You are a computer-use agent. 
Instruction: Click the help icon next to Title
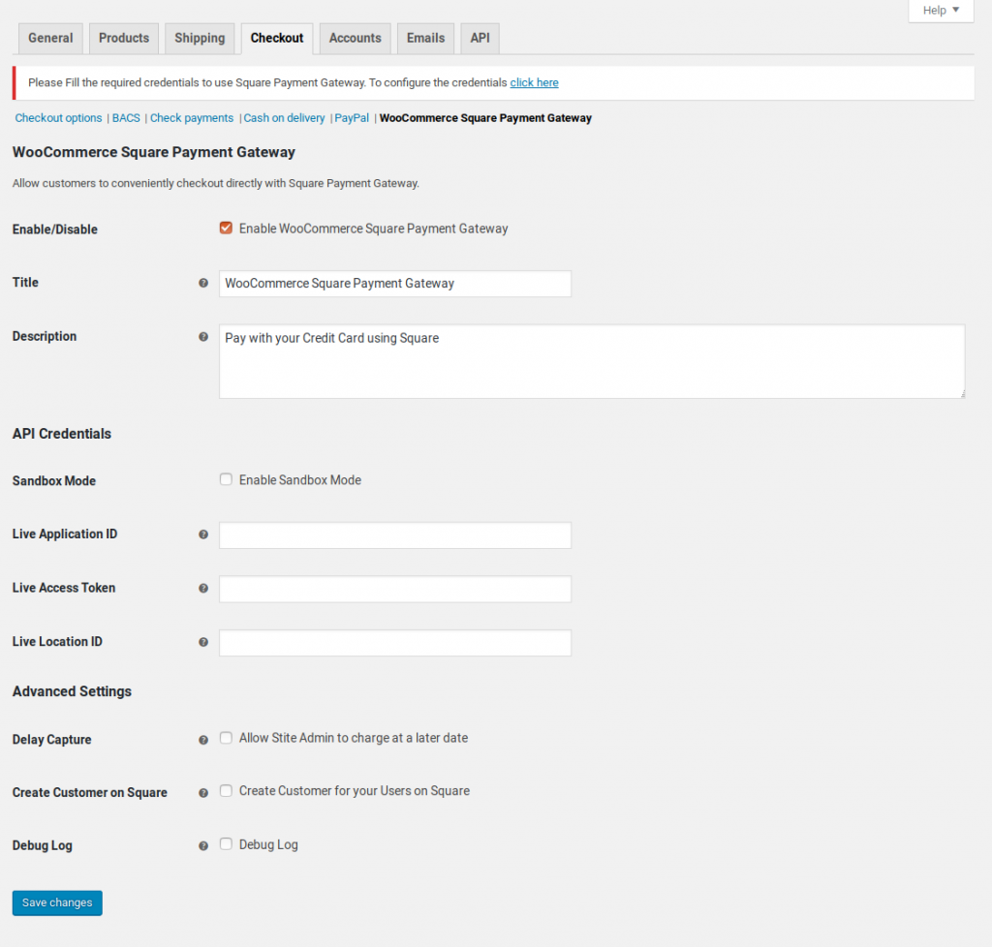coord(203,283)
